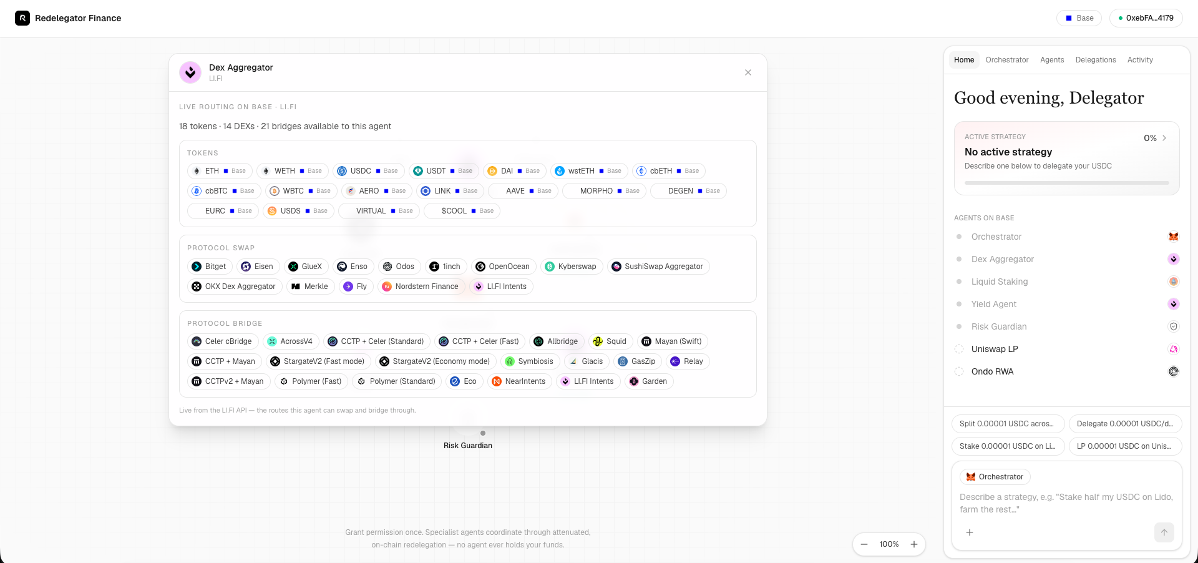Open the 0xebFA...4179 wallet menu
The height and width of the screenshot is (563, 1198).
(1146, 18)
